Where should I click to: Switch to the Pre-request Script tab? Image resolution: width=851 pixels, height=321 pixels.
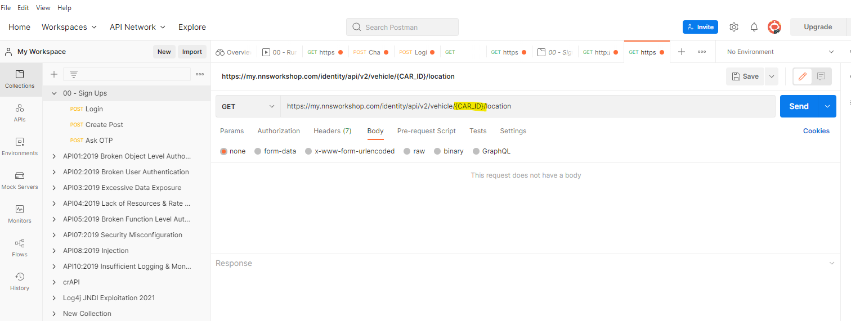[x=427, y=131]
